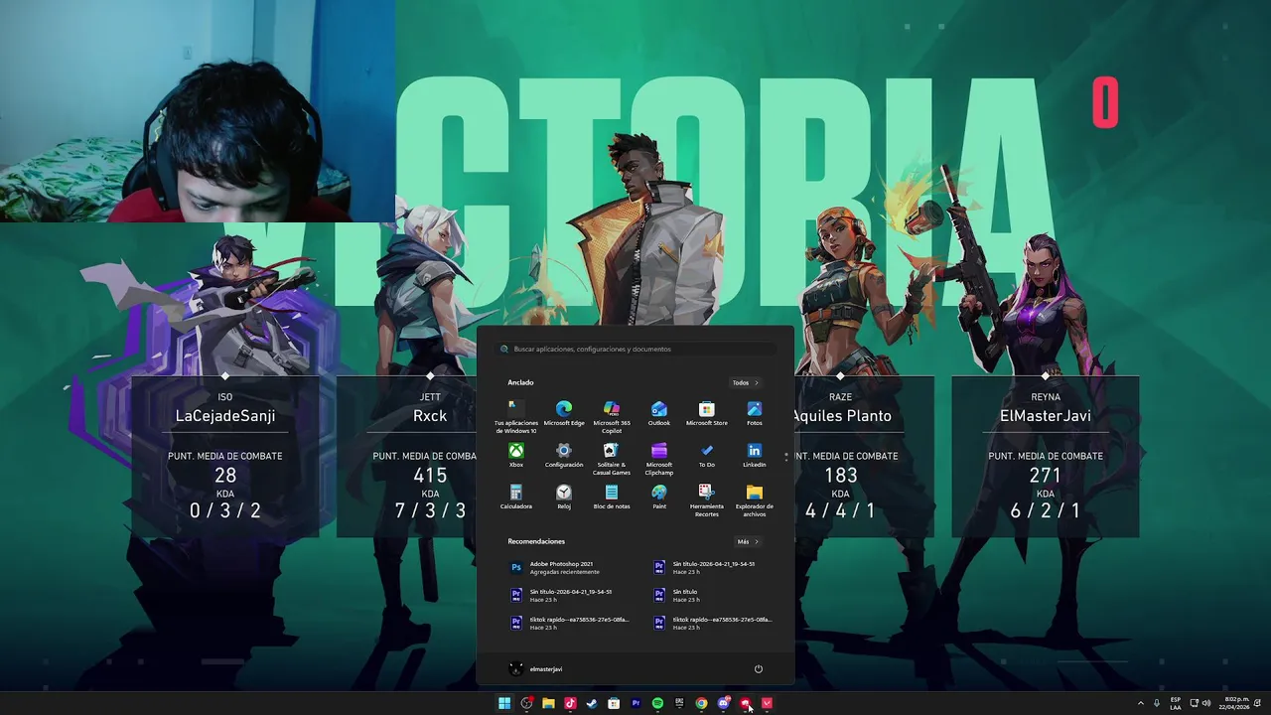Select 'Aquiles Planto' on RAZE card

[x=841, y=416]
